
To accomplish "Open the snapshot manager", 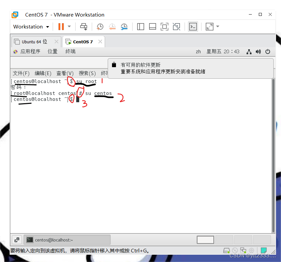I will [124, 27].
